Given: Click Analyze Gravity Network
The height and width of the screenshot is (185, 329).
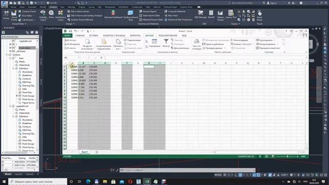Looking at the screenshot, I should tap(80, 20).
